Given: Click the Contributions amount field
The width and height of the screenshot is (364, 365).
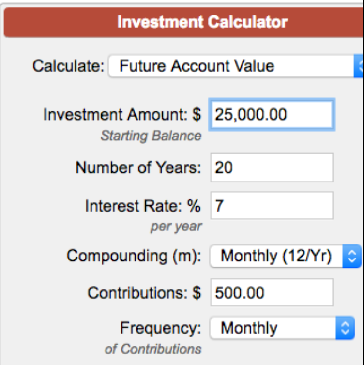Looking at the screenshot, I should coord(271,293).
